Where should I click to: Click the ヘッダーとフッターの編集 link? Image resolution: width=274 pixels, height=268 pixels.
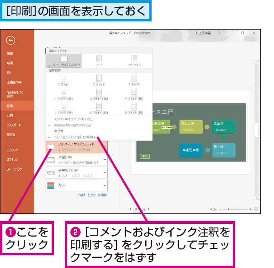coord(93,195)
